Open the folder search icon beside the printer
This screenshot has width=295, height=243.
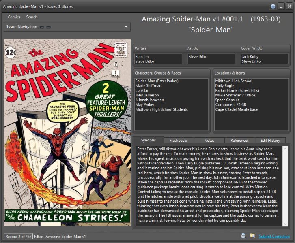point(252,236)
